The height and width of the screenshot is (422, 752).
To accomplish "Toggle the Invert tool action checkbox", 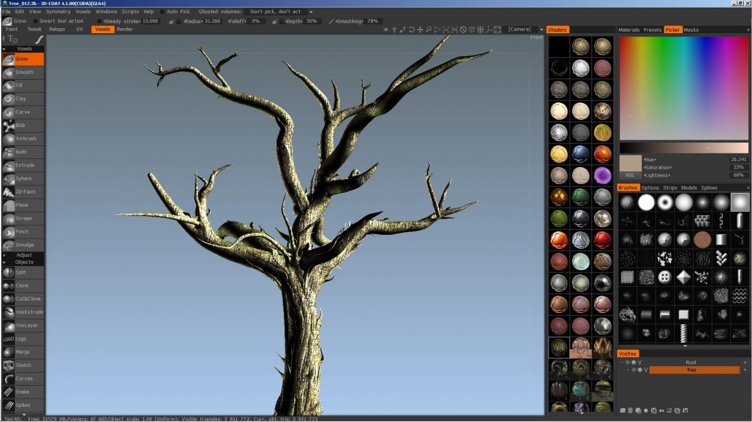I will [36, 21].
